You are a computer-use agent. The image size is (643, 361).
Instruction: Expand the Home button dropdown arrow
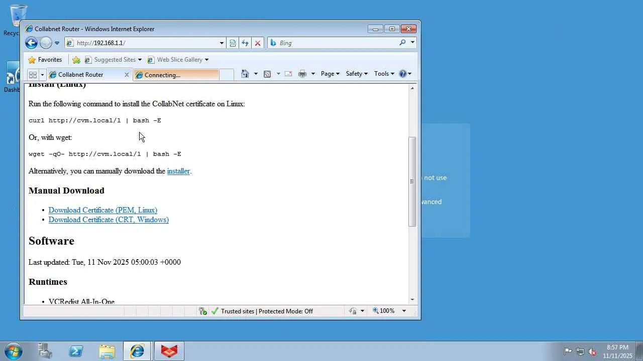click(x=256, y=74)
